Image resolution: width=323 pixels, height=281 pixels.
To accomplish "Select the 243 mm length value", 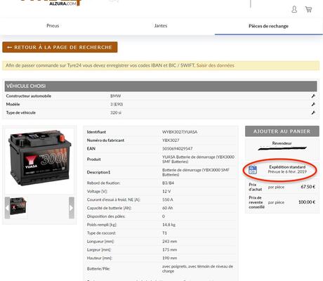I will (x=169, y=241).
